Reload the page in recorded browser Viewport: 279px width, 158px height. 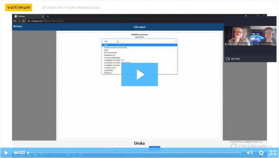pyautogui.click(x=23, y=21)
